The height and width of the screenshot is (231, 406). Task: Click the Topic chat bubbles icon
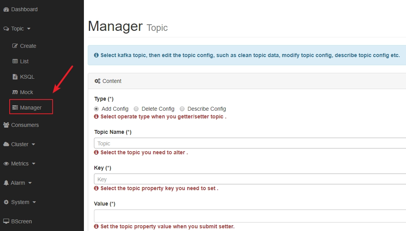coord(6,29)
